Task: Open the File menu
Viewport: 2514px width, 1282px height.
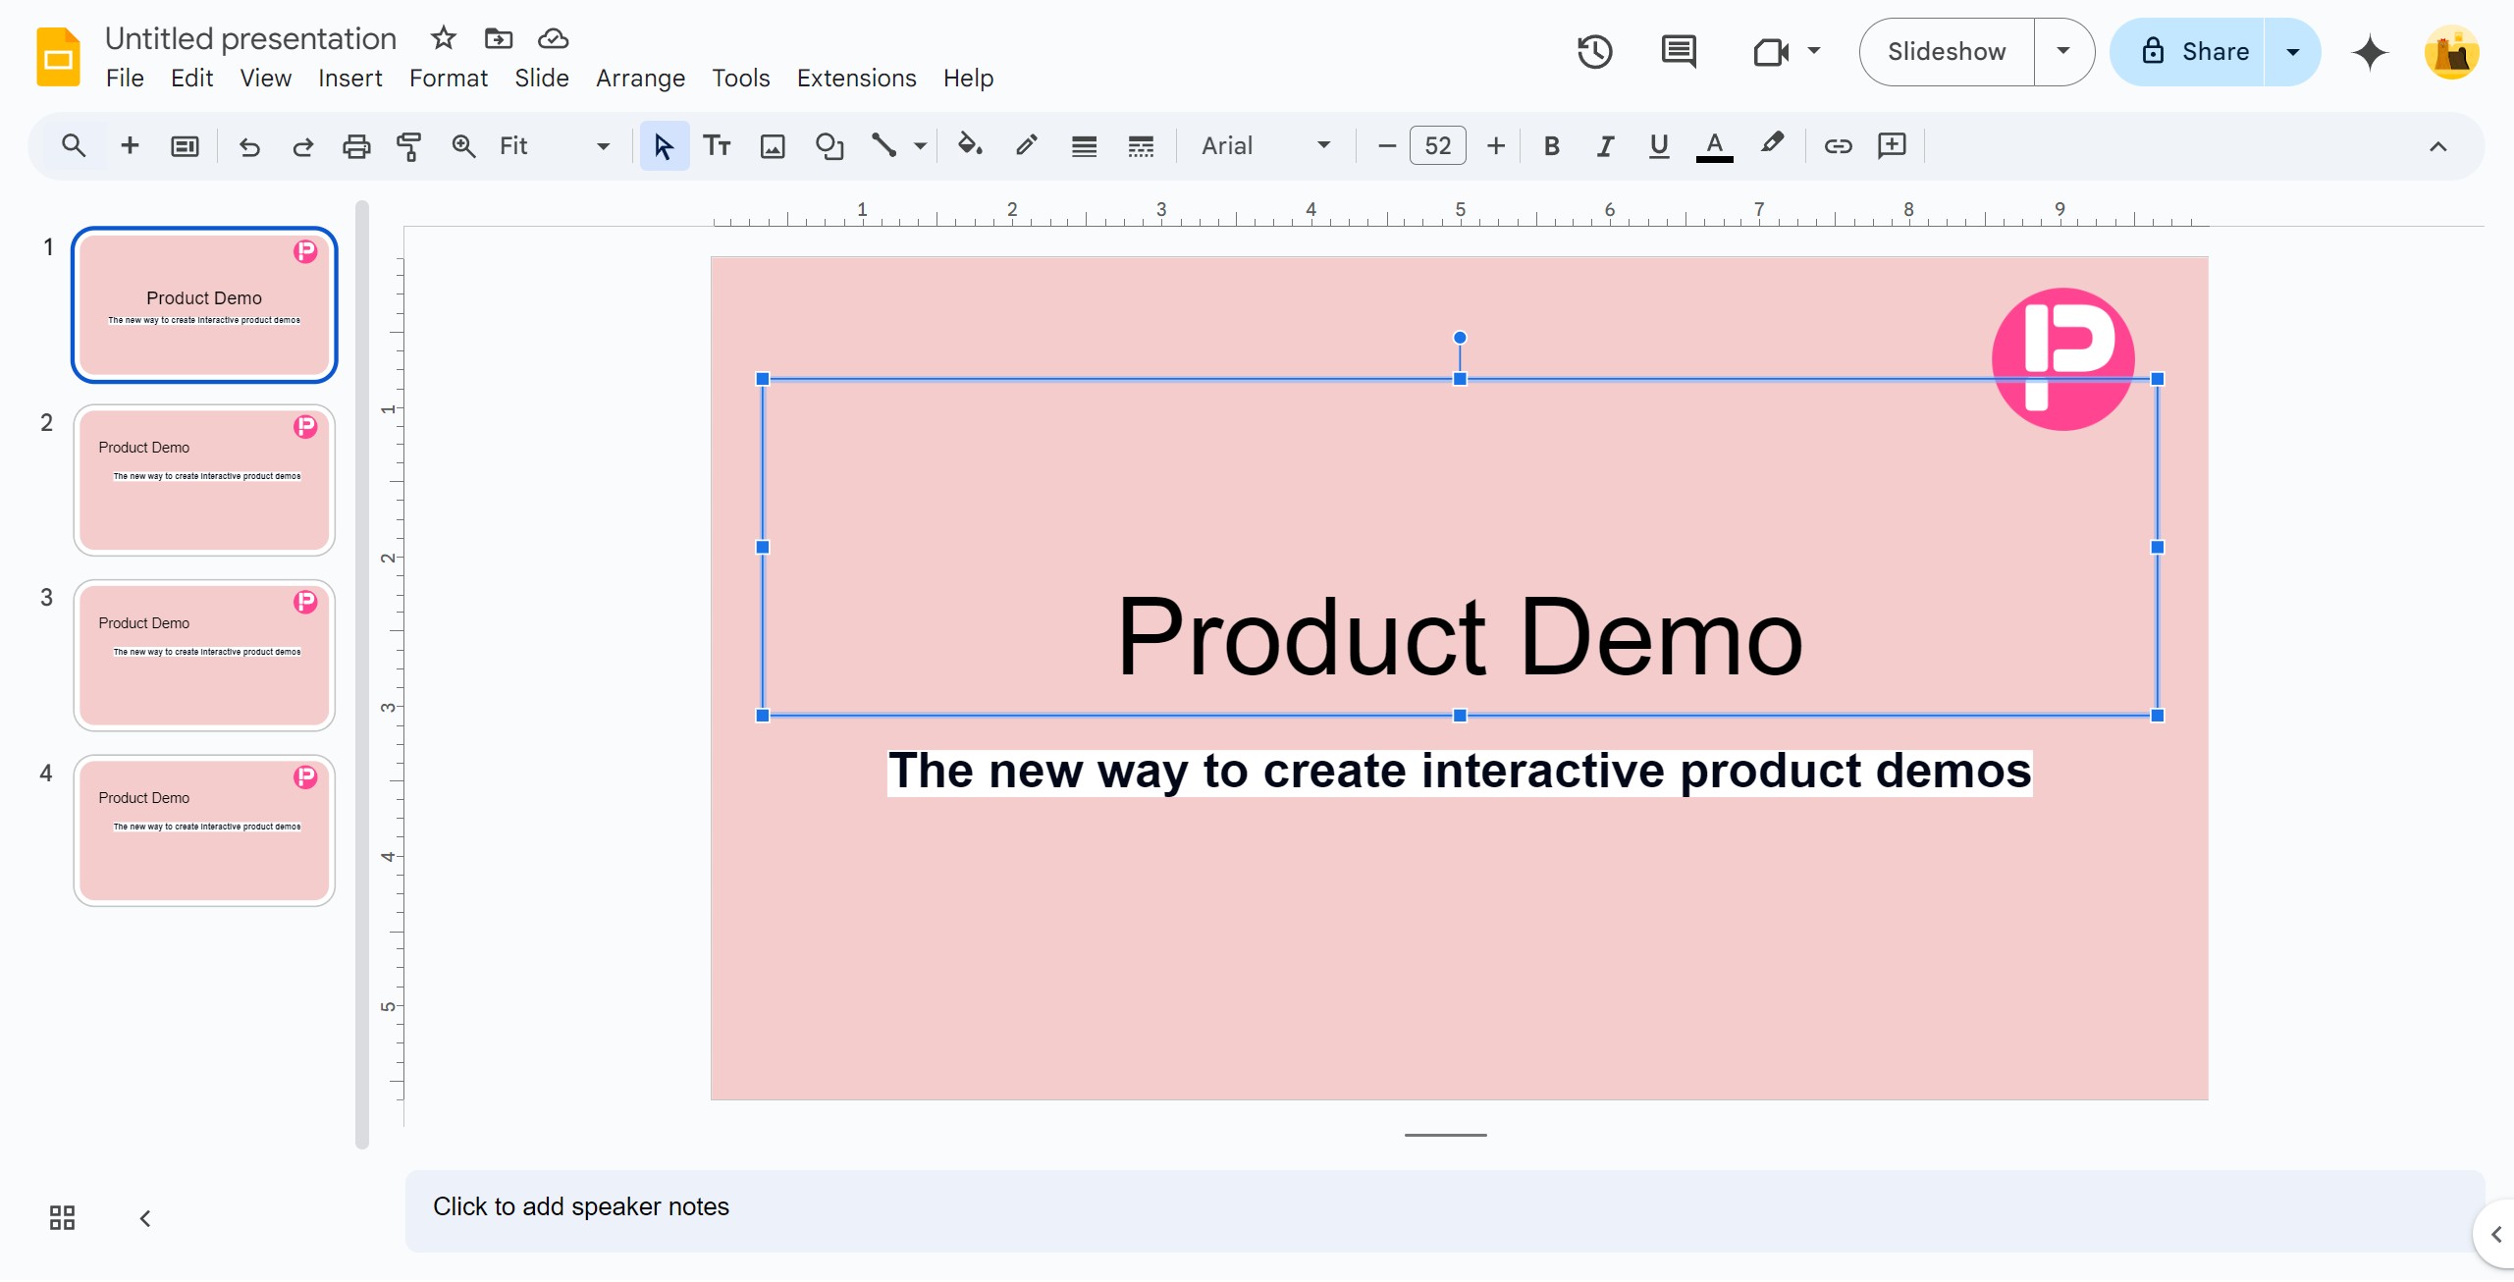Action: tap(125, 78)
